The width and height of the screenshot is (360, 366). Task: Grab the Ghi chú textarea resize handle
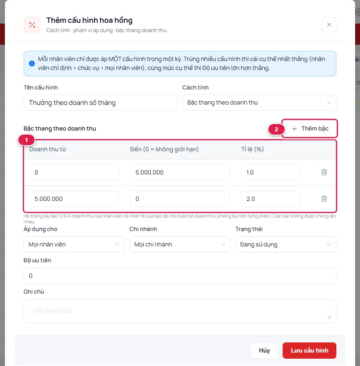329,317
